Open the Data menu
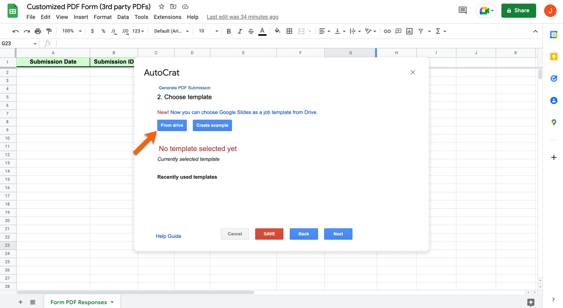The width and height of the screenshot is (563, 308). 123,17
